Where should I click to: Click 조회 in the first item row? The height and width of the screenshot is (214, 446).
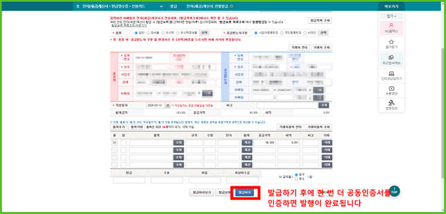pos(178,142)
